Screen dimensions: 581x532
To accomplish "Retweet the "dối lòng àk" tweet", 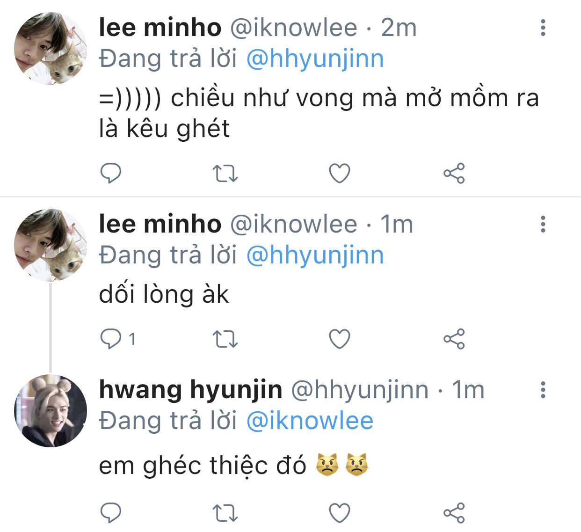I will 225,339.
